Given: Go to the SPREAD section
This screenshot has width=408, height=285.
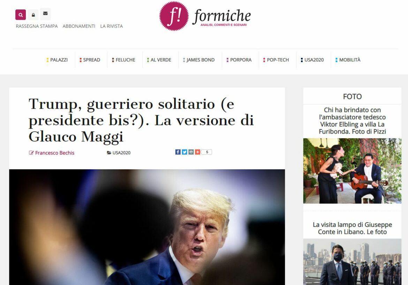Looking at the screenshot, I should point(90,60).
